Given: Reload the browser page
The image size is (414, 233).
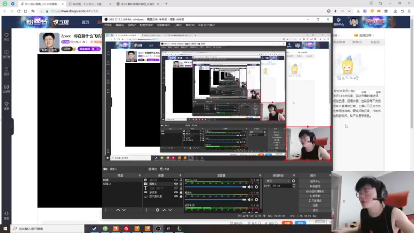Looking at the screenshot, I should [19, 11].
